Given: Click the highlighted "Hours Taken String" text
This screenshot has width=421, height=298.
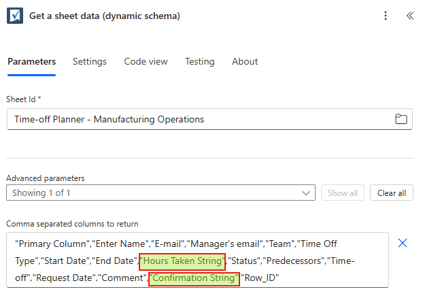Looking at the screenshot, I should tap(182, 261).
